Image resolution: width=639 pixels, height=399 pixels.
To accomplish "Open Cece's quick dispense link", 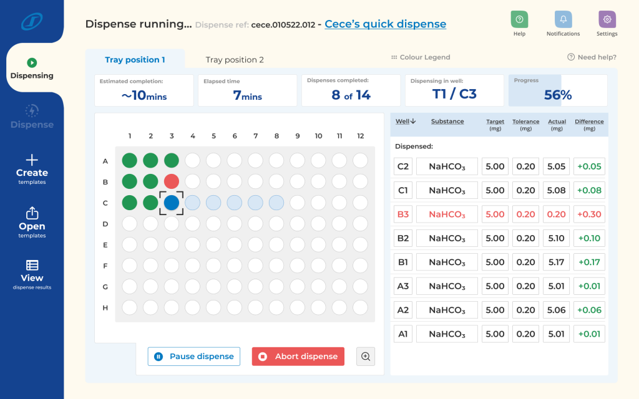I will [385, 24].
